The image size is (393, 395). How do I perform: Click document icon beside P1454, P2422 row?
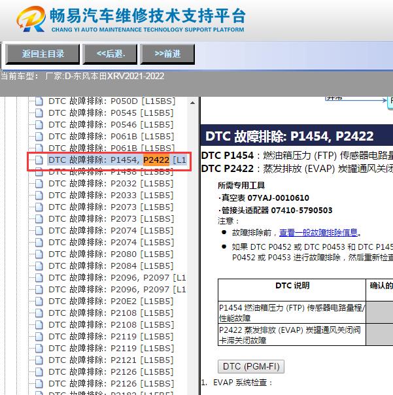(x=39, y=160)
